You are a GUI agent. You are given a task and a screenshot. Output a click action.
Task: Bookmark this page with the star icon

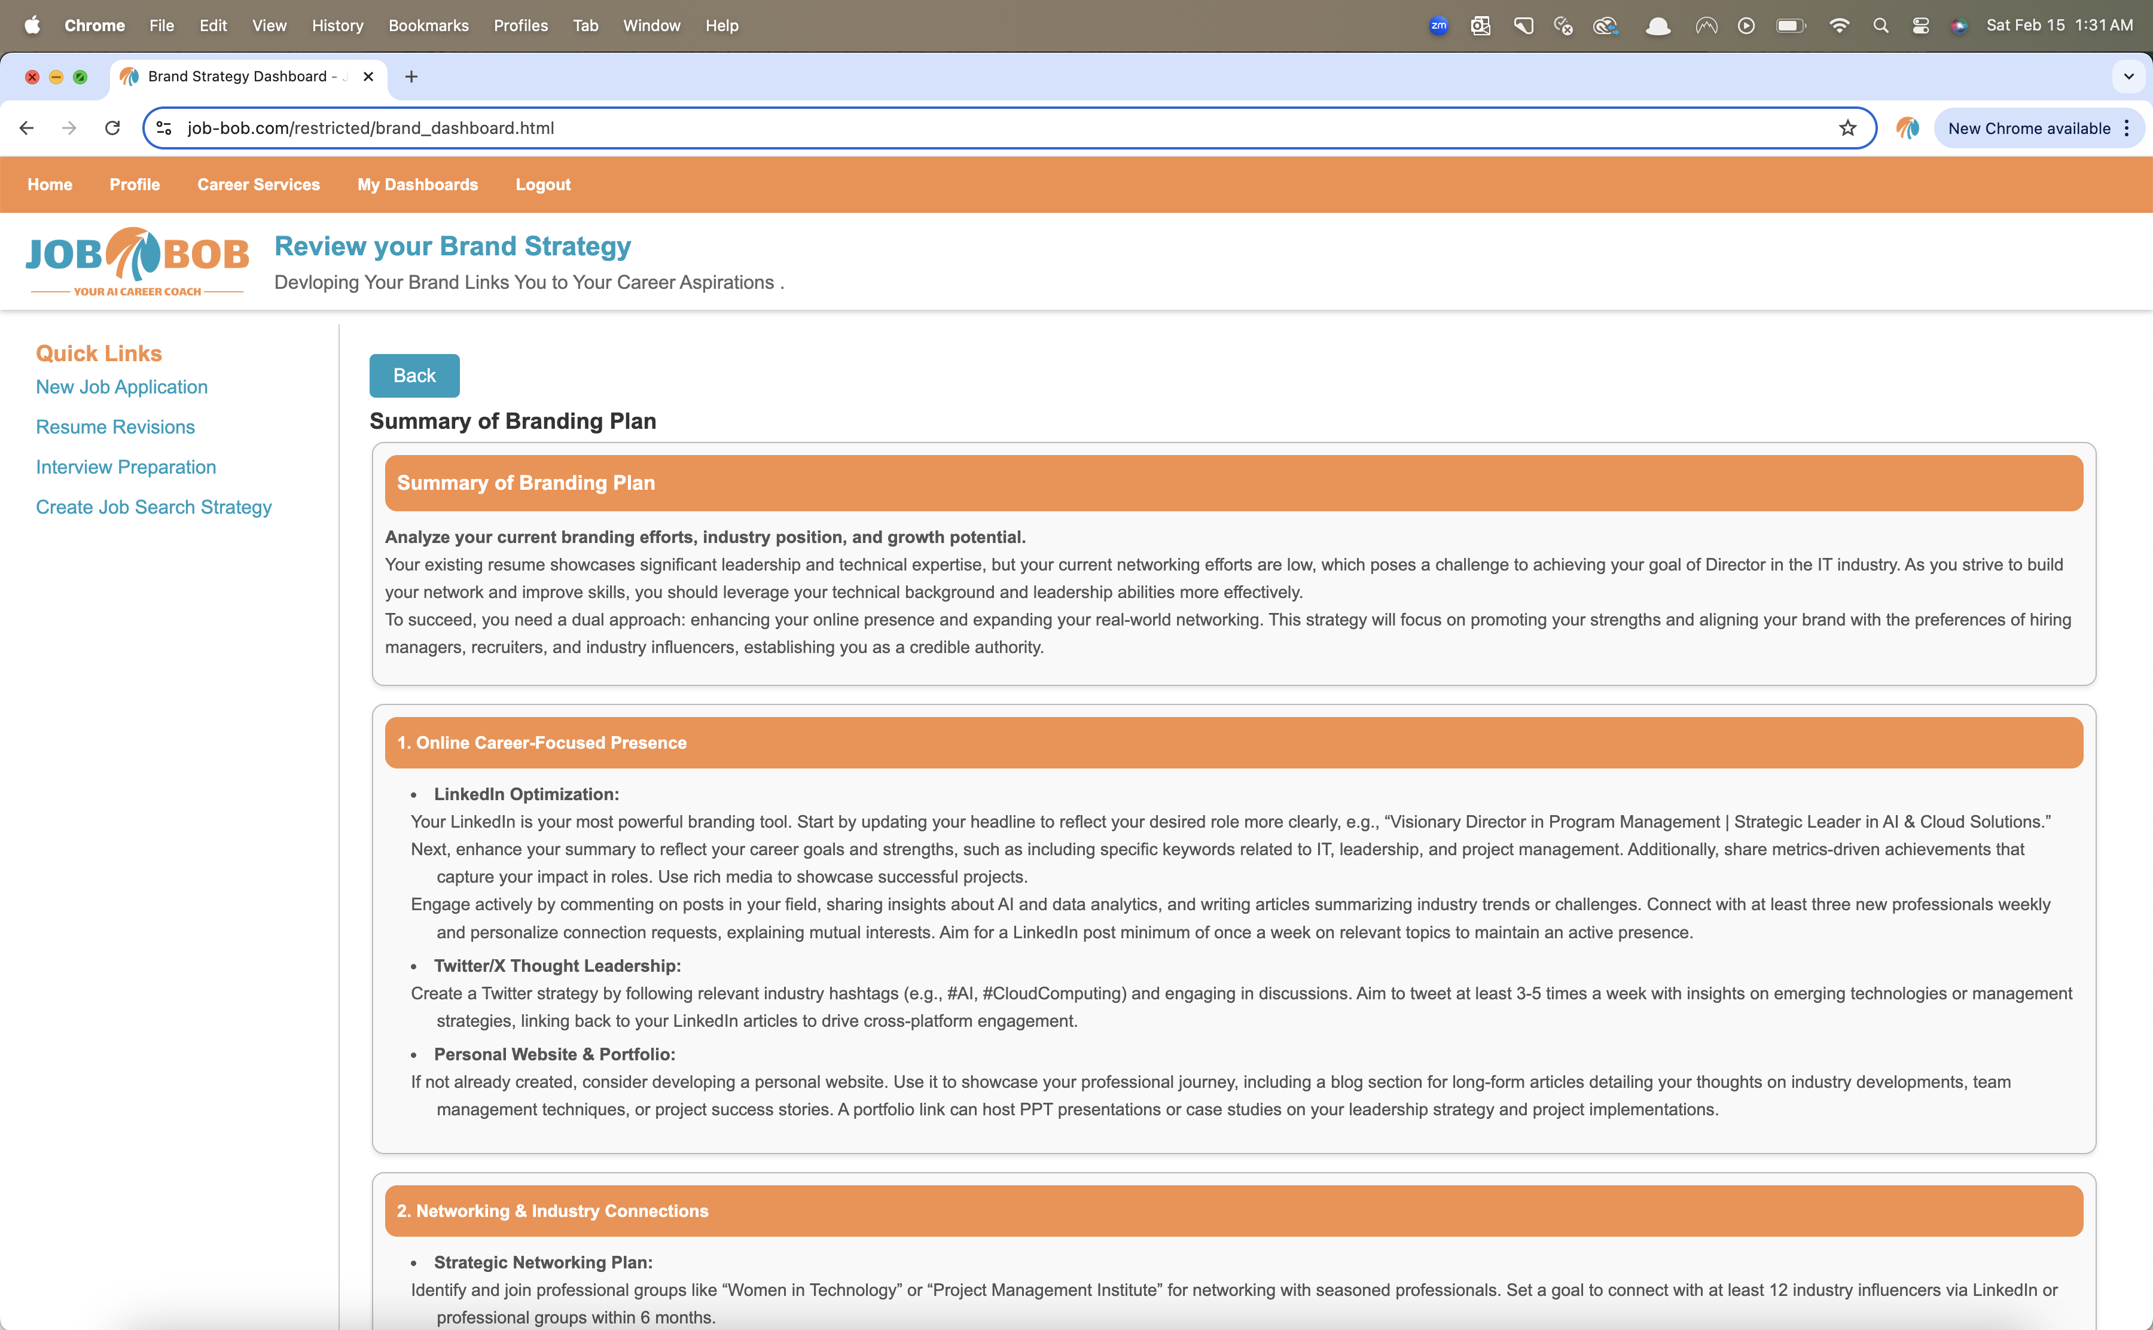tap(1848, 127)
